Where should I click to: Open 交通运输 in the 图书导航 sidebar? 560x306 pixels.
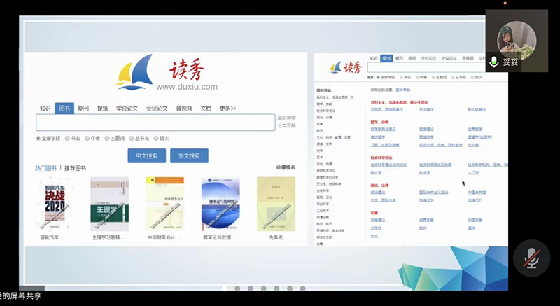323,217
